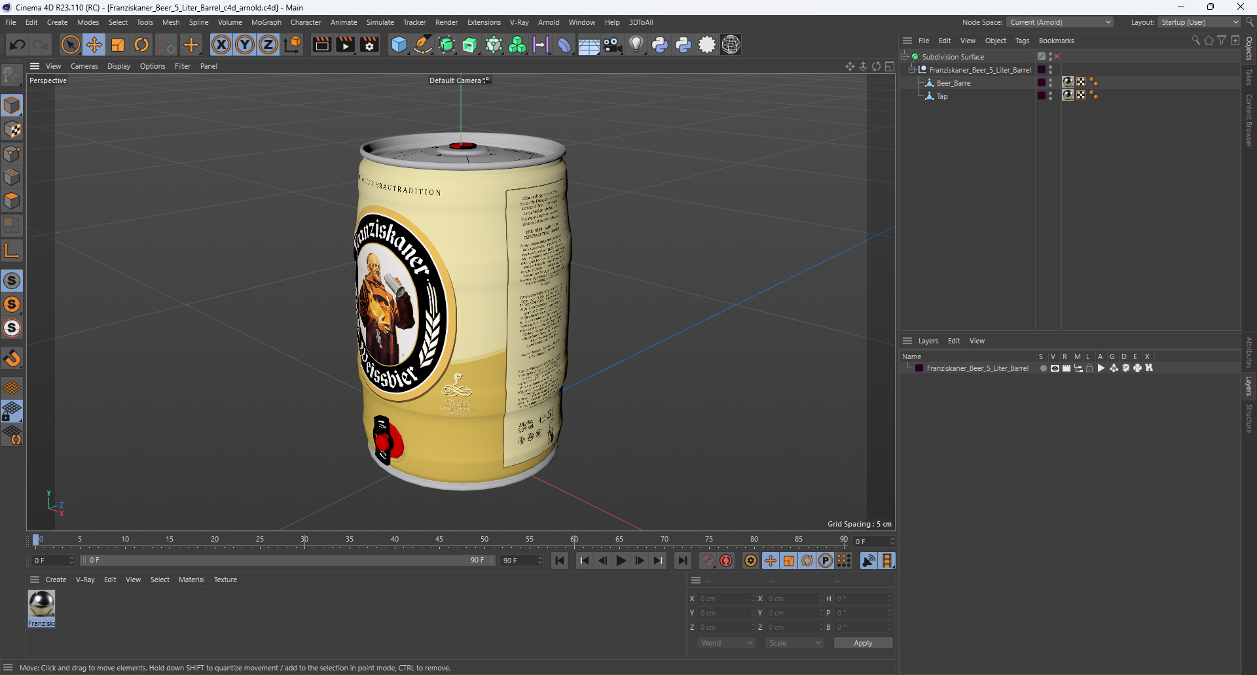Activate the Scale tool

(x=118, y=44)
